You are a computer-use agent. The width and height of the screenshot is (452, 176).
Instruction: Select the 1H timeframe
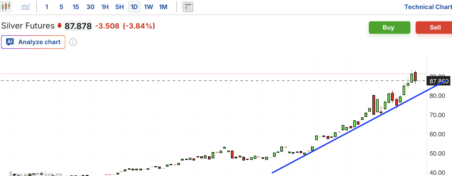pos(105,7)
